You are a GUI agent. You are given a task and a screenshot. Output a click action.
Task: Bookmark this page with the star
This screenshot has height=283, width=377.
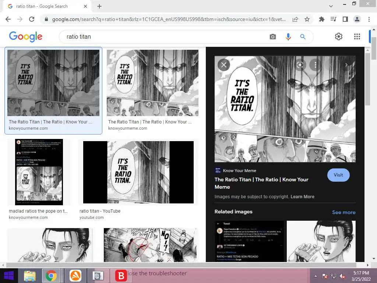[x=307, y=19]
